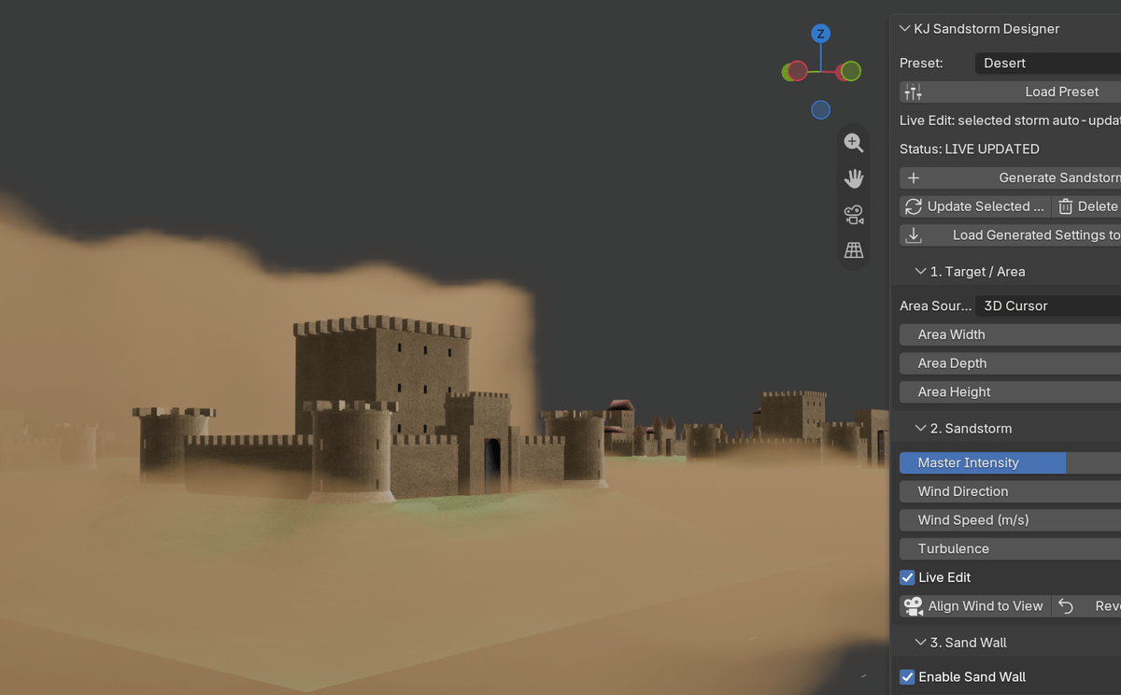
Task: Collapse the 3. Sand Wall section
Action: pos(921,643)
